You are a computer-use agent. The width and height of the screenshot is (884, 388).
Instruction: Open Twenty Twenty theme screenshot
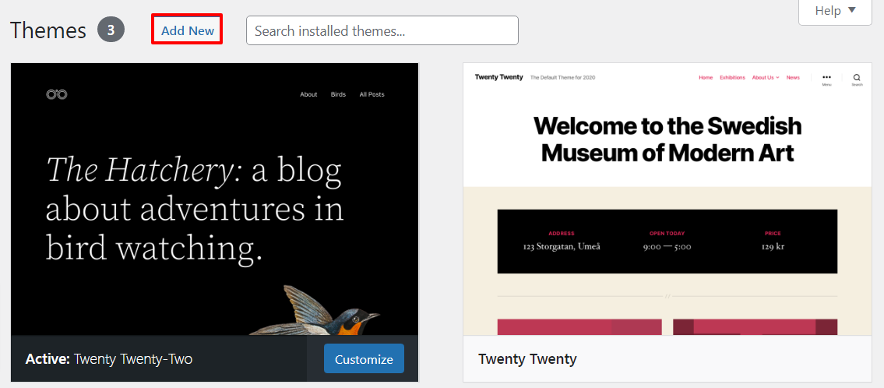coord(667,199)
